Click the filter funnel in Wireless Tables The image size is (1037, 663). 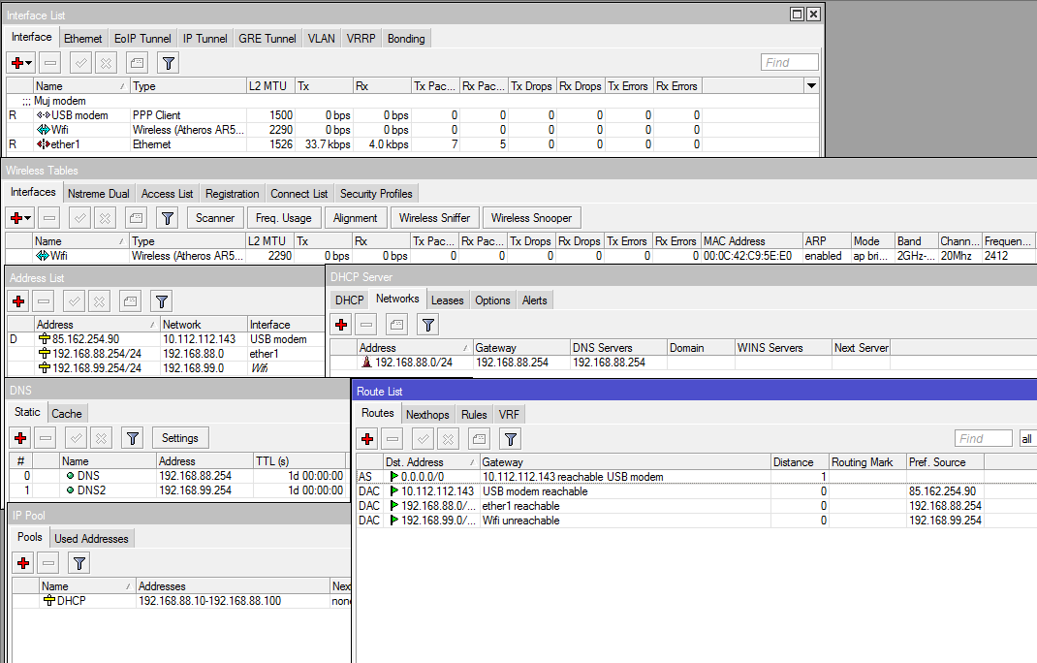pos(168,218)
